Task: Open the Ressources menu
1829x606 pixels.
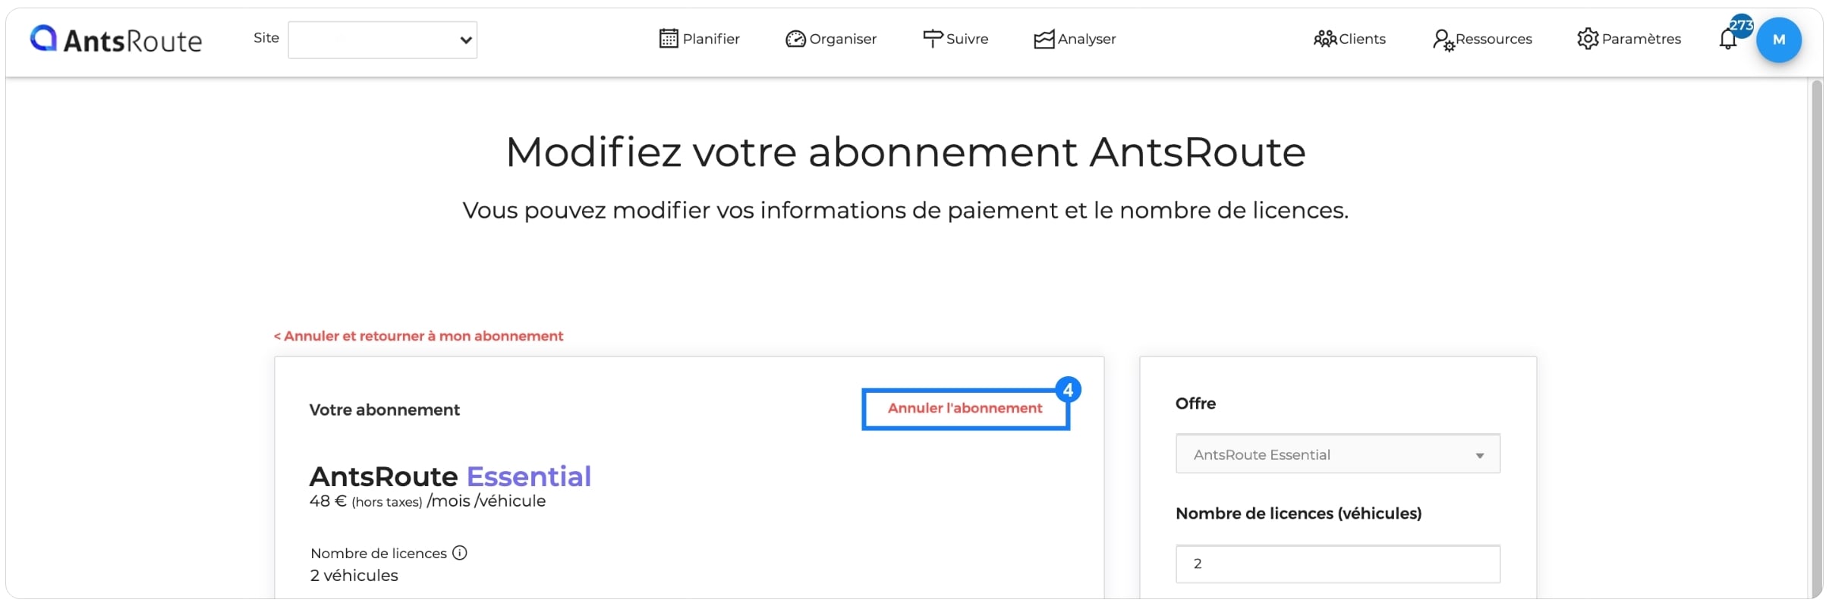Action: tap(1494, 39)
